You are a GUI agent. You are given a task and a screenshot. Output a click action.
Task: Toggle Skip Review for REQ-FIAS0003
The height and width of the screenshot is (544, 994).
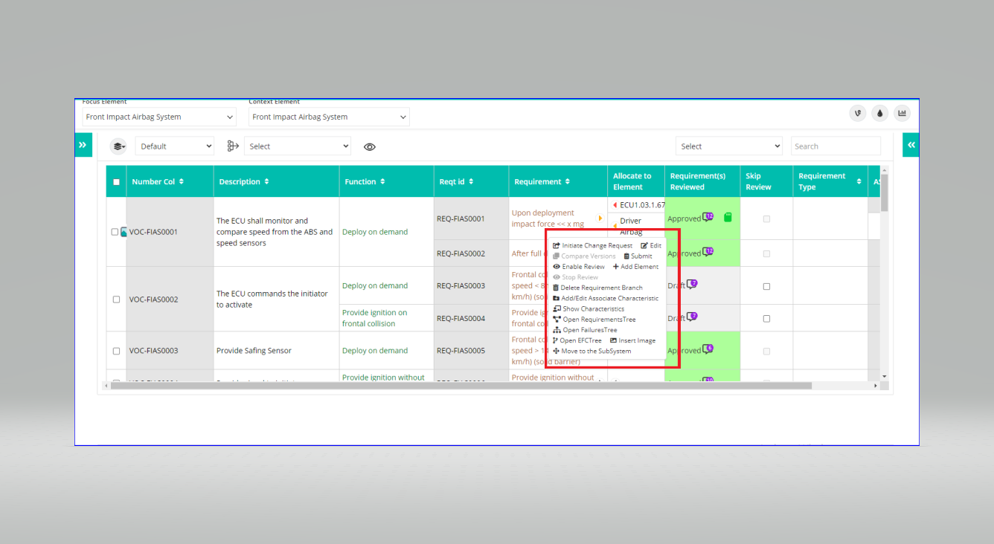pyautogui.click(x=766, y=287)
